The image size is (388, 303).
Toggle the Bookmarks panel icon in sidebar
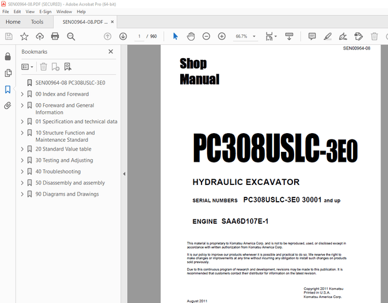8,89
